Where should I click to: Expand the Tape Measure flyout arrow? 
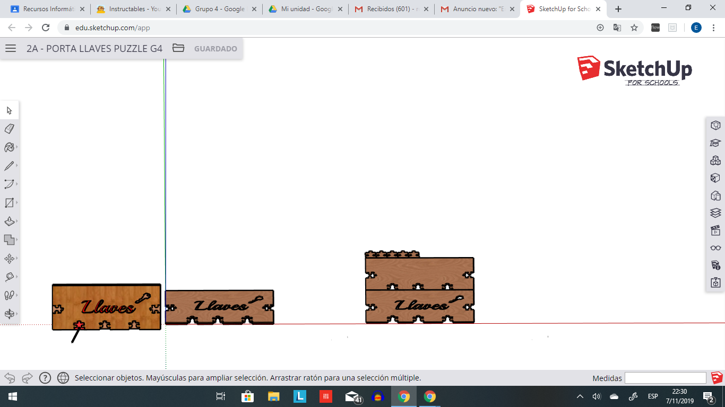pos(17,277)
